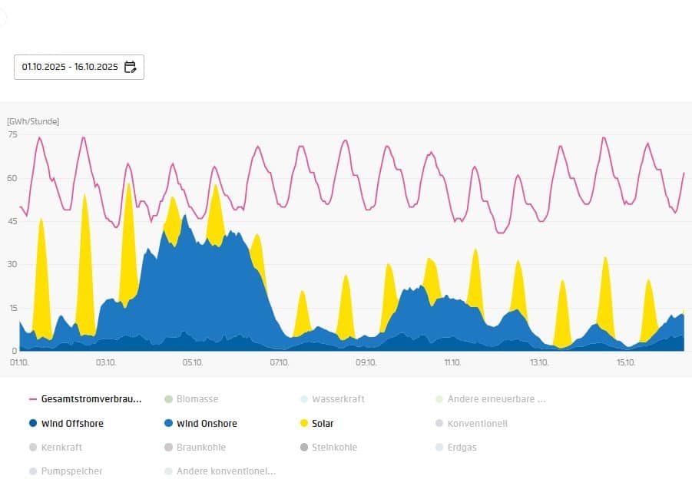Click the 11.10. date axis marker
This screenshot has width=692, height=489.
tap(452, 362)
